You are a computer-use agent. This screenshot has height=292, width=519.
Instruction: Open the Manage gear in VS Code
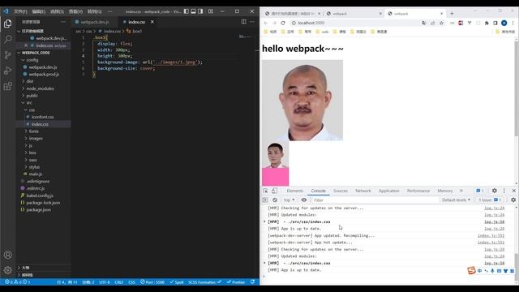[7, 270]
